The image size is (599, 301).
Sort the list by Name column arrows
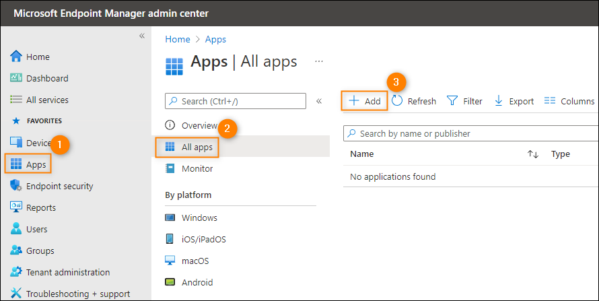533,154
